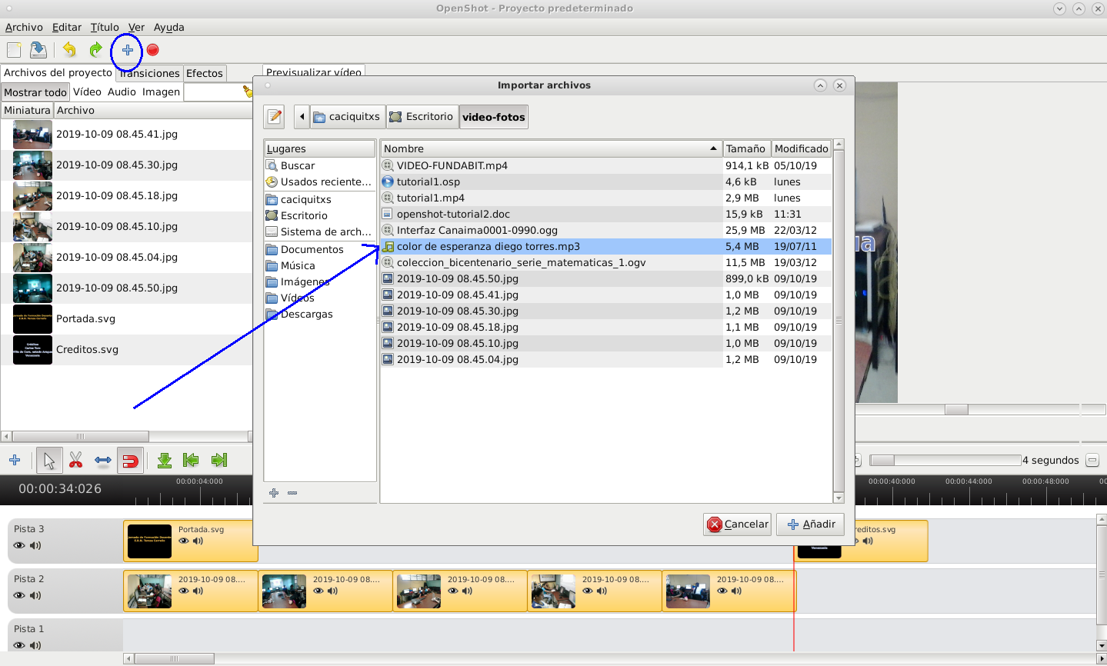This screenshot has height=666, width=1107.
Task: Click the Redo arrow icon
Action: click(95, 50)
